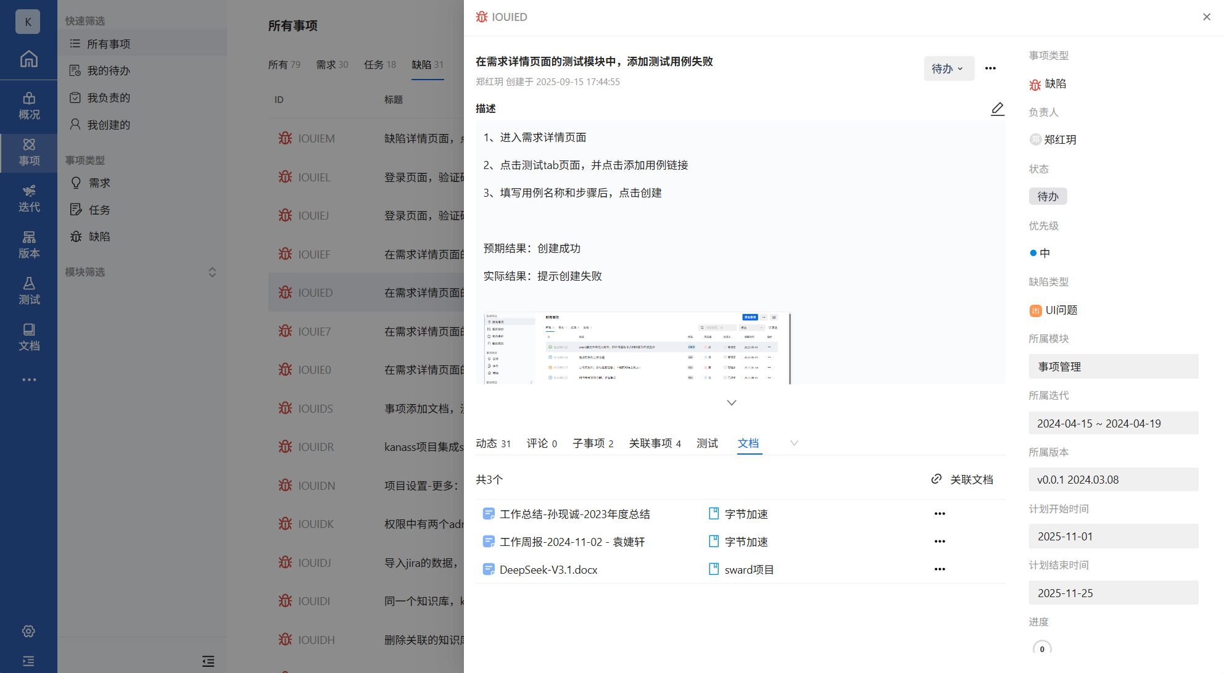Select 我的待办 in quick filters
The height and width of the screenshot is (673, 1224).
[109, 70]
